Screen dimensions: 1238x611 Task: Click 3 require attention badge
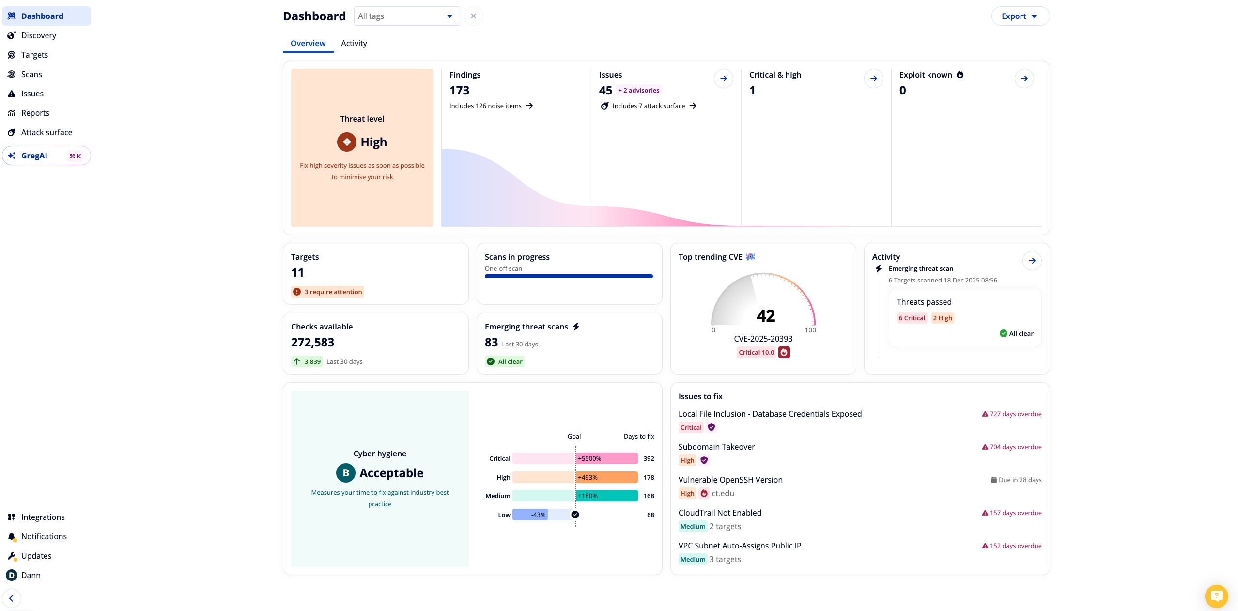[x=328, y=292]
